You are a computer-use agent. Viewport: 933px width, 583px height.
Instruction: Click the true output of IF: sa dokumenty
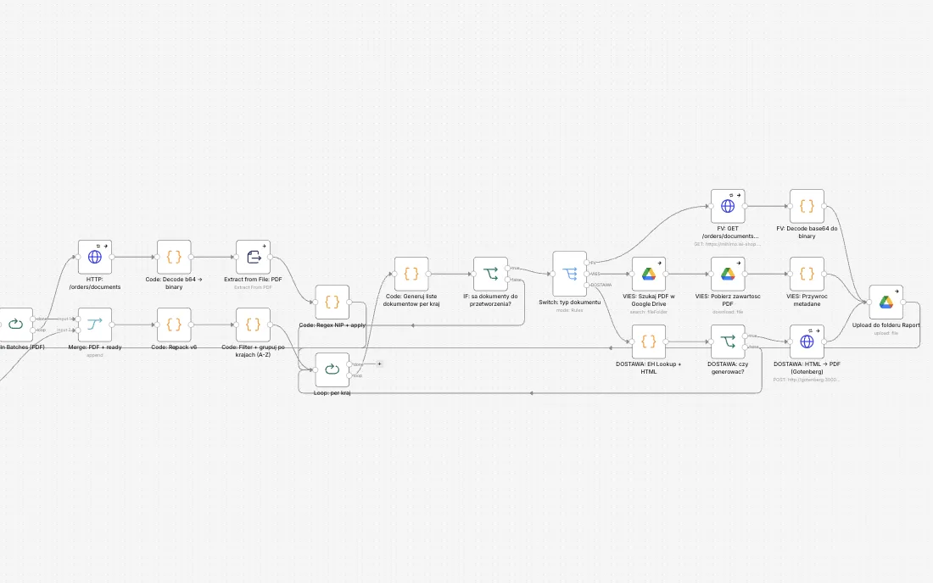tap(507, 268)
